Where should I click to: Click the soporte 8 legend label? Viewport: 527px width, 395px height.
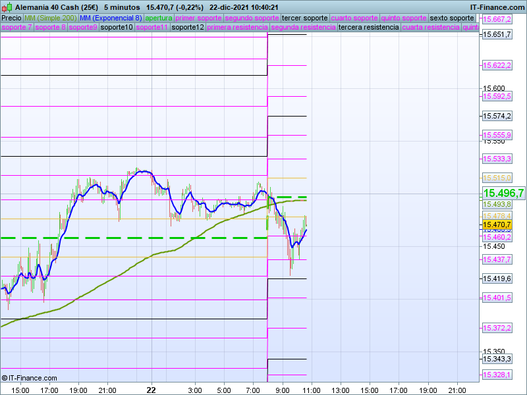point(50,27)
